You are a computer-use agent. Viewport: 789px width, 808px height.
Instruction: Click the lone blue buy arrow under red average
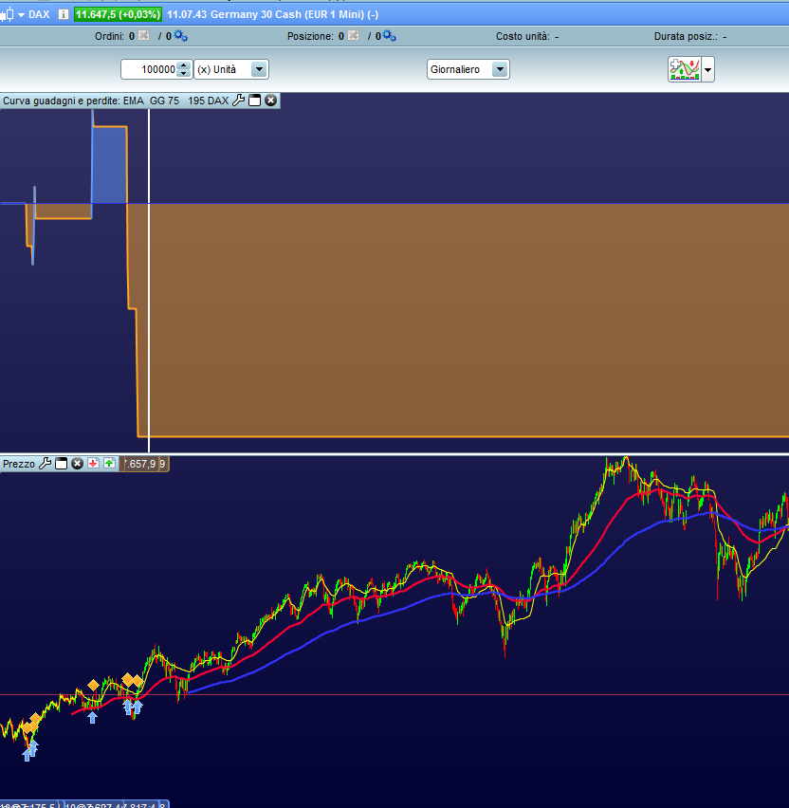click(92, 717)
